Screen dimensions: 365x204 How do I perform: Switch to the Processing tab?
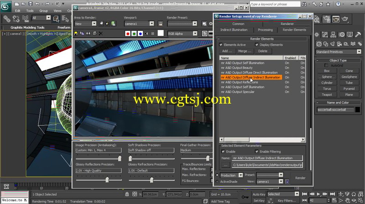tap(265, 30)
